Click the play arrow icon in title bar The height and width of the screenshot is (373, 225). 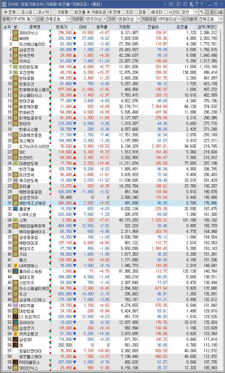tap(165, 4)
